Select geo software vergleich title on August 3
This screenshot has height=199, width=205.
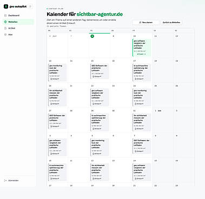pyautogui.click(x=55, y=144)
